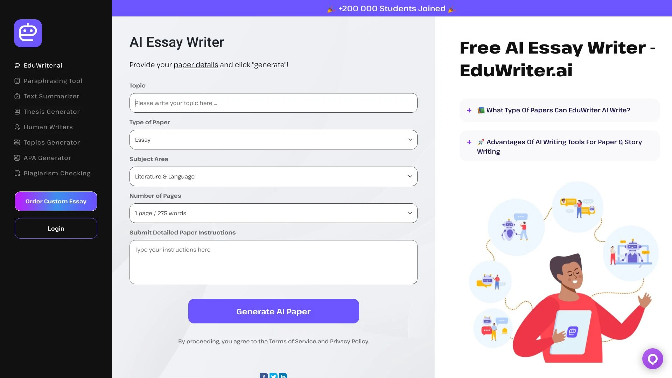Open the Paraphrasing Tool sidebar icon
This screenshot has width=672, height=378.
pos(17,81)
